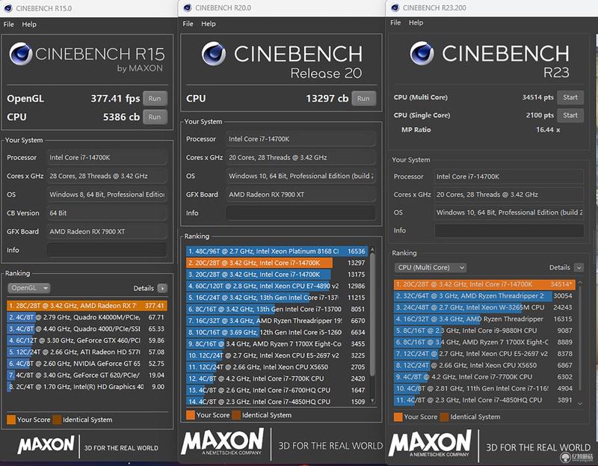Viewport: 598px width, 466px height.
Task: Open File menu in Cinebench R15
Action: (x=8, y=25)
